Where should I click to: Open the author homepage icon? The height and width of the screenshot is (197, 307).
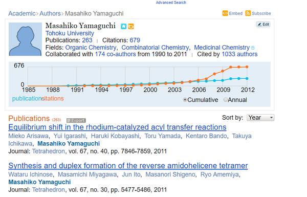click(123, 26)
